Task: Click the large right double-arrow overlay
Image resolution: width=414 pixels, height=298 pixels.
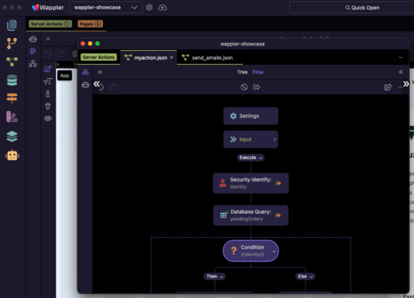Action: (x=406, y=84)
